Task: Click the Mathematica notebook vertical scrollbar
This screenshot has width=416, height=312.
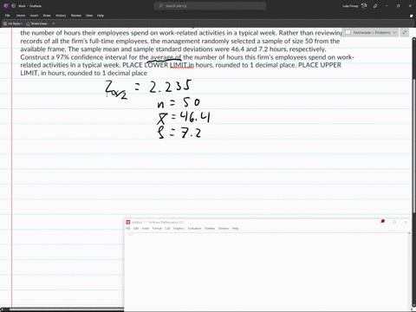Action: point(409,270)
